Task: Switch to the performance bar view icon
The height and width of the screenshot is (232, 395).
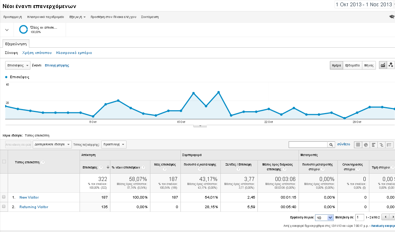Action: [x=374, y=145]
